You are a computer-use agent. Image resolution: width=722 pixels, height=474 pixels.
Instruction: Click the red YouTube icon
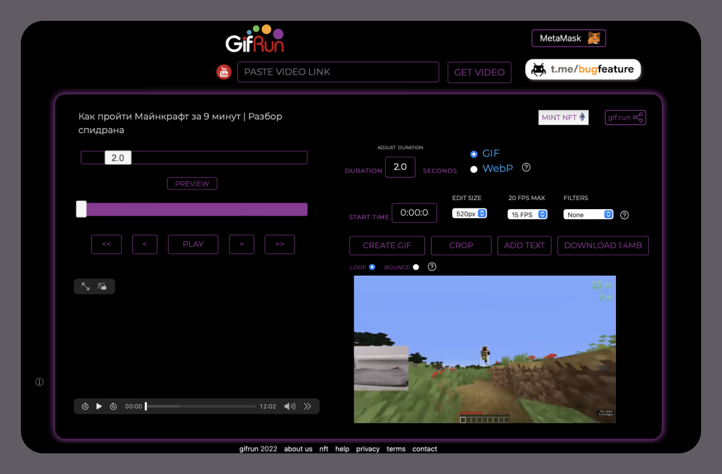224,72
